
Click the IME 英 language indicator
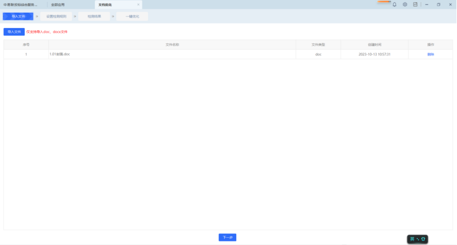pos(412,239)
